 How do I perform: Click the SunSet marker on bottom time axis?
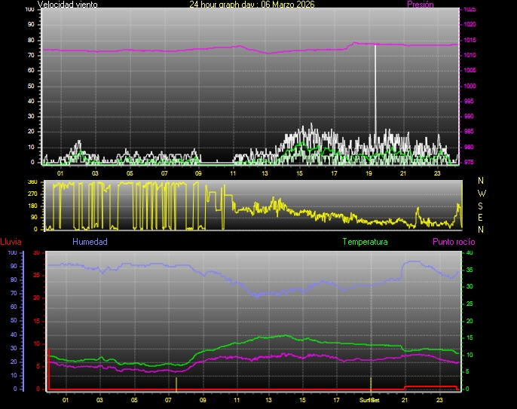(x=369, y=399)
